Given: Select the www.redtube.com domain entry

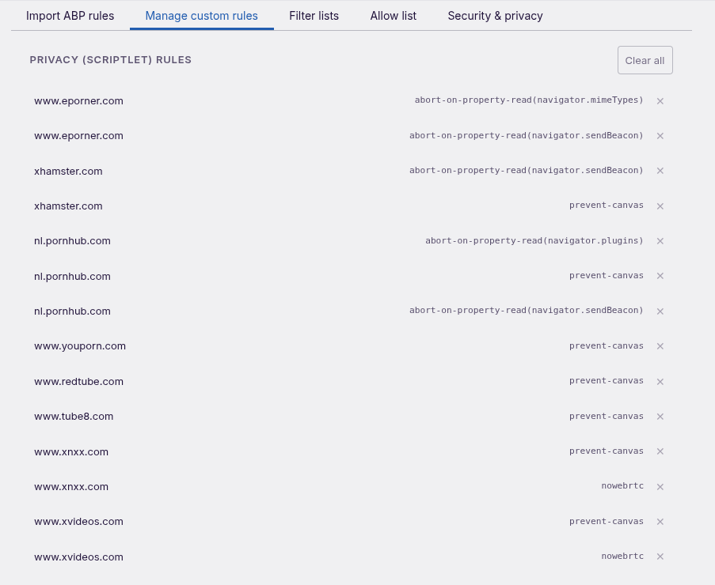Looking at the screenshot, I should (78, 382).
